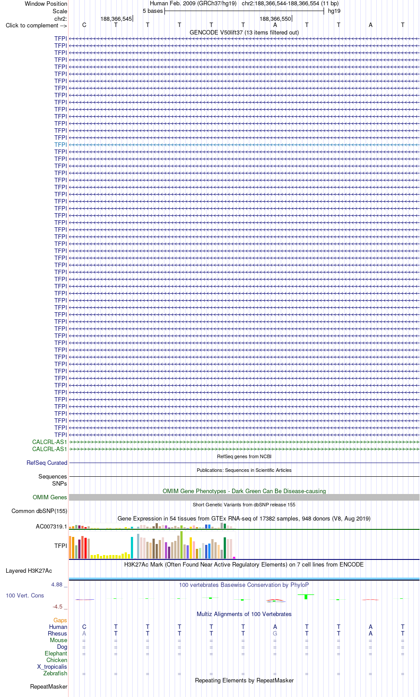Viewport: 420px width, 697px height.
Task: Click the cyan bar in TFPI expression chart
Action: click(x=132, y=548)
